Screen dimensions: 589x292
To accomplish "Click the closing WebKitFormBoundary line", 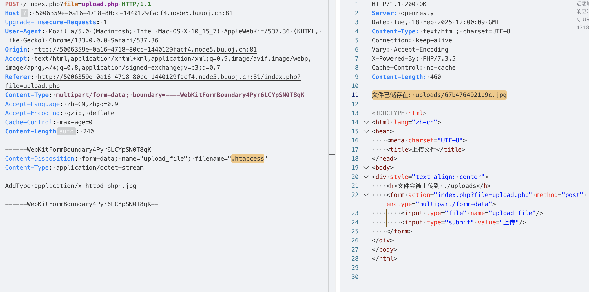I will pos(82,204).
